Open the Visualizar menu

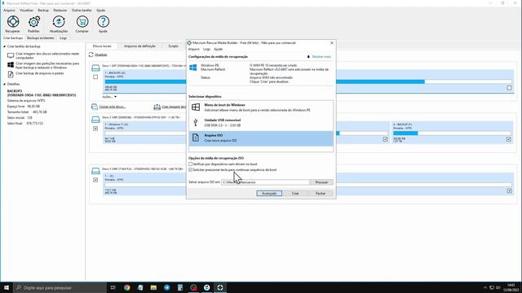26,11
